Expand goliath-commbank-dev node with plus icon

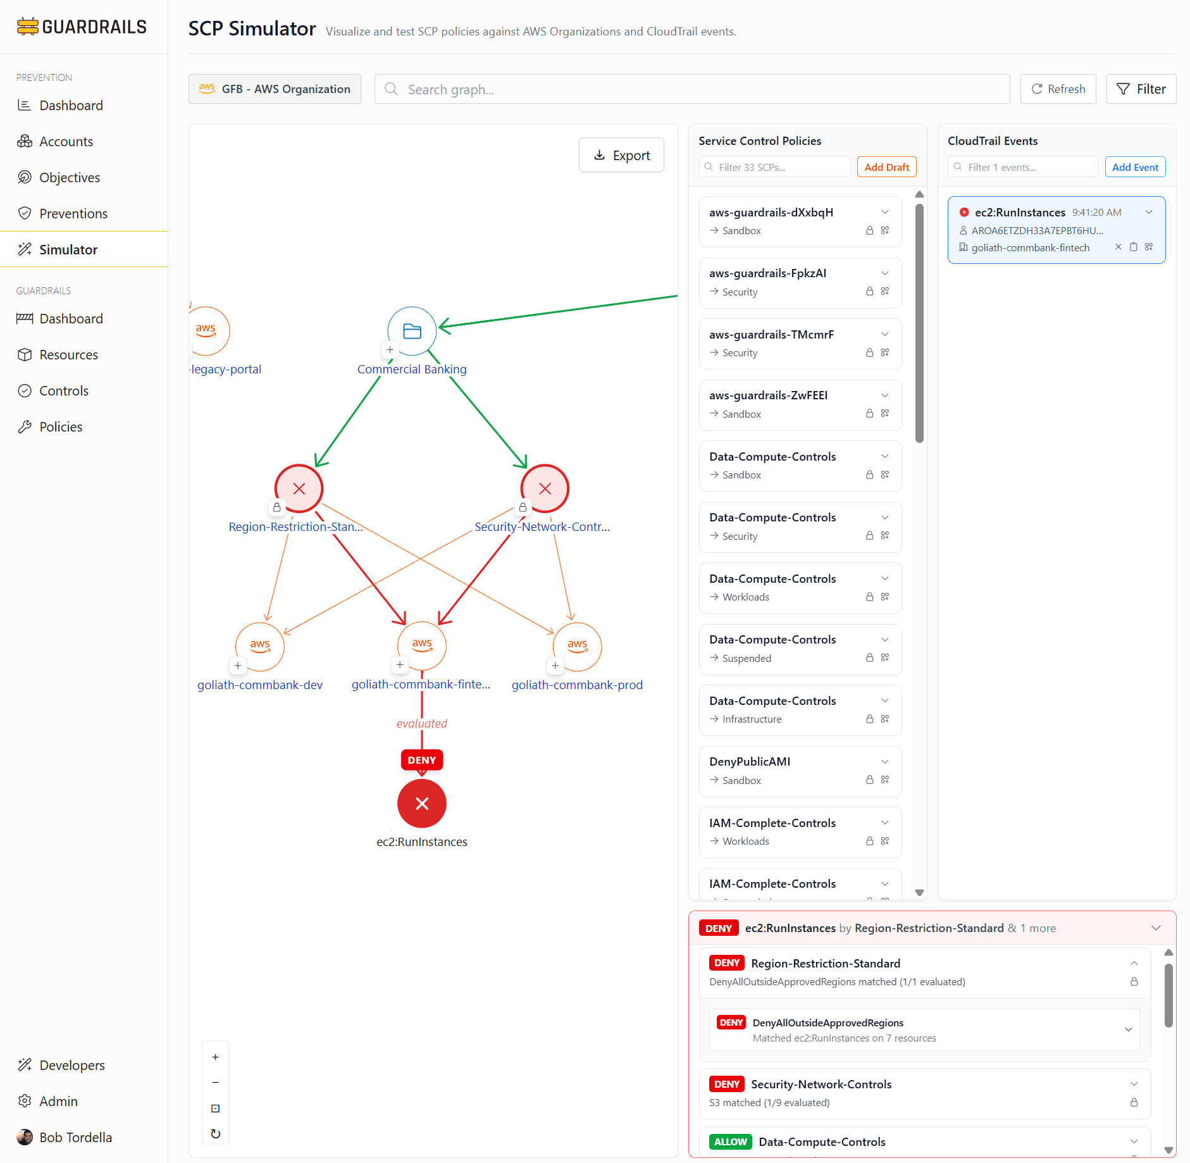tap(238, 666)
